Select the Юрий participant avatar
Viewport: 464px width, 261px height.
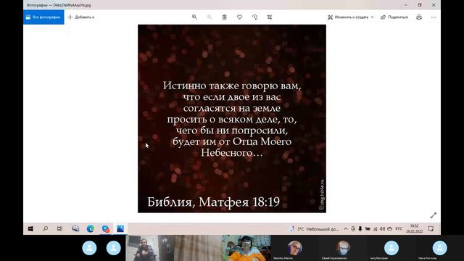[x=343, y=248]
